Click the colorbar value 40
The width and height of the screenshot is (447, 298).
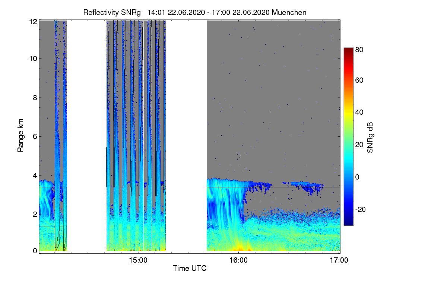[360, 112]
